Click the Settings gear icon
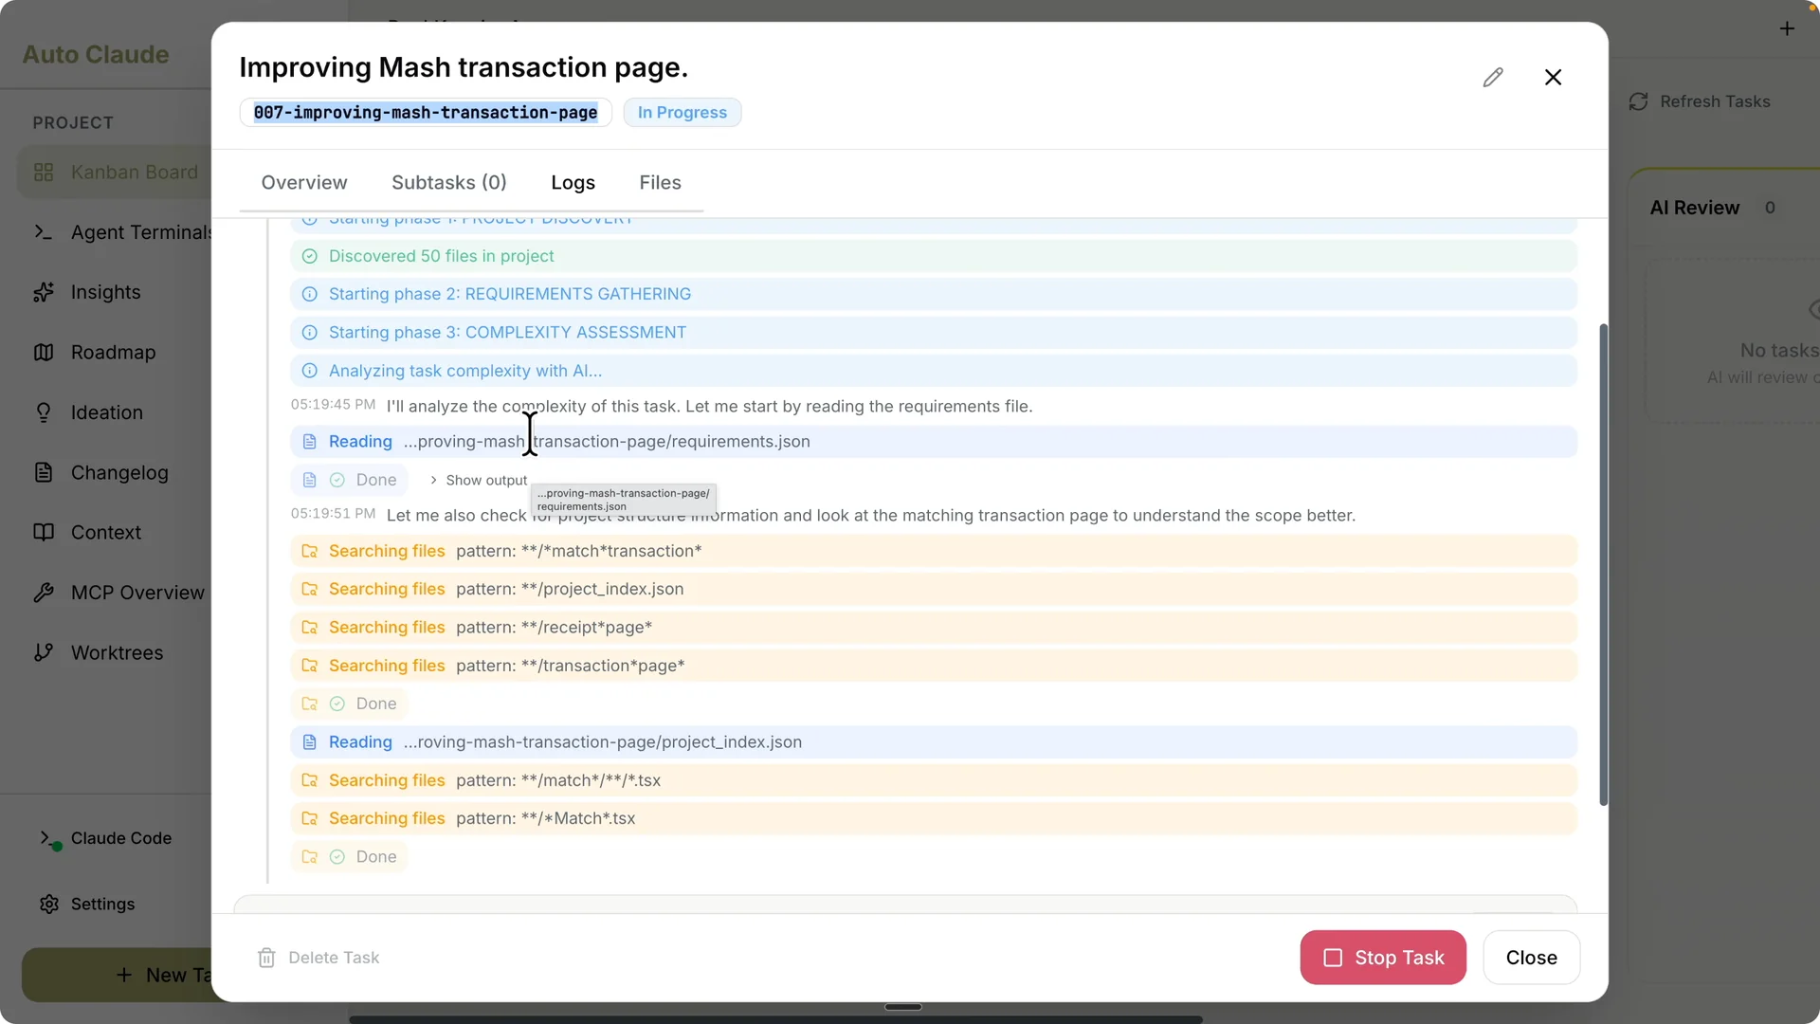 pos(49,905)
